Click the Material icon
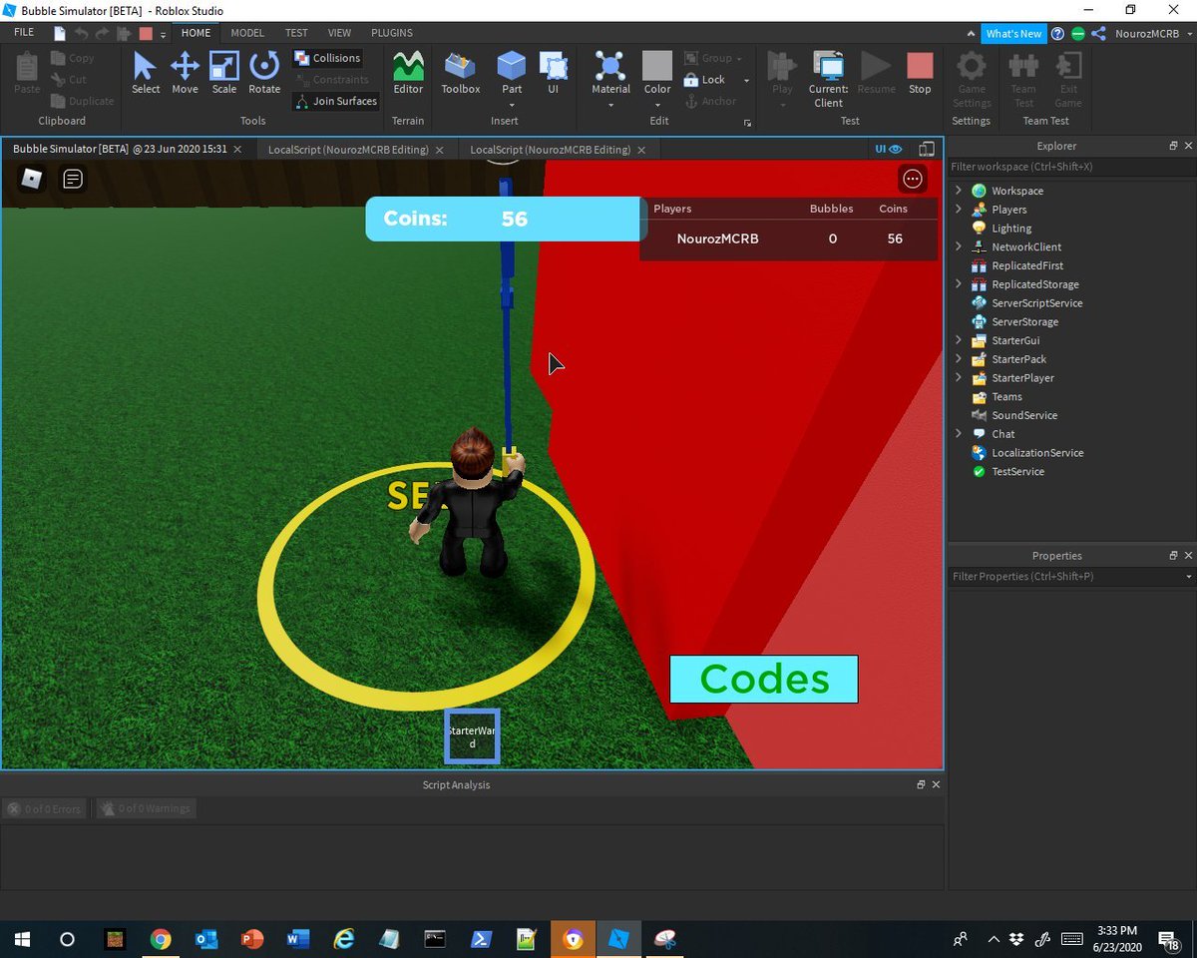The image size is (1197, 958). [x=610, y=66]
